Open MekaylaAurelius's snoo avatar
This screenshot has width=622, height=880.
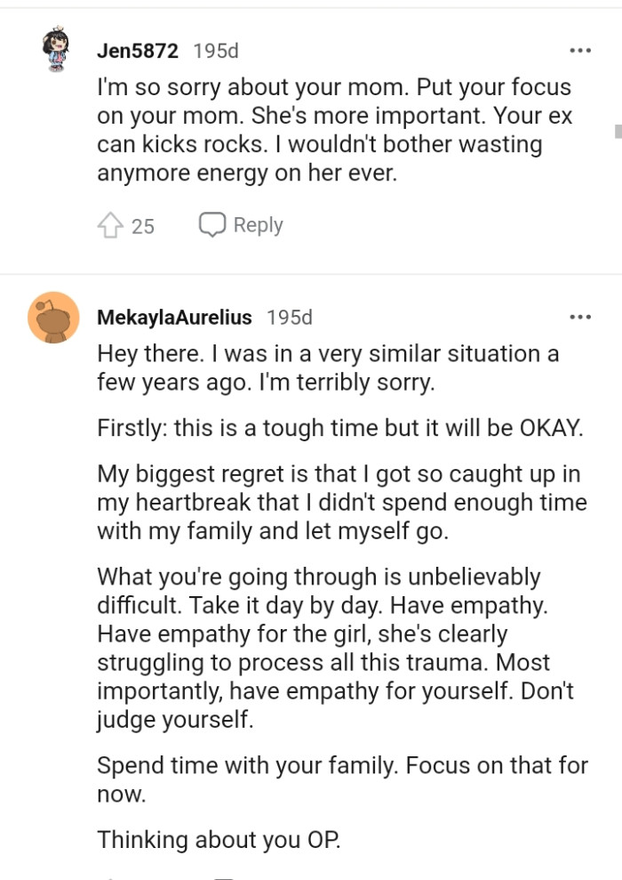tap(53, 317)
